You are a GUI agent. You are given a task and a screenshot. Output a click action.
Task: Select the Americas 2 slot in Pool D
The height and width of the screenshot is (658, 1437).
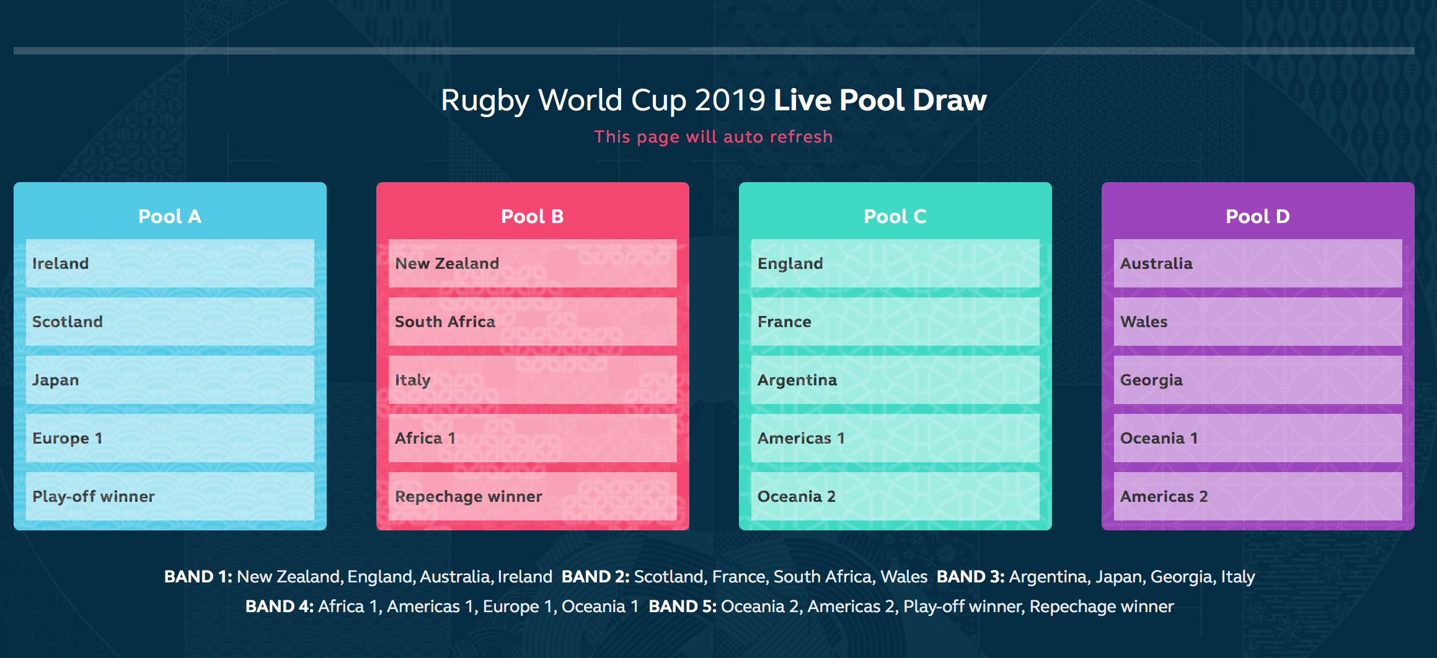1258,496
